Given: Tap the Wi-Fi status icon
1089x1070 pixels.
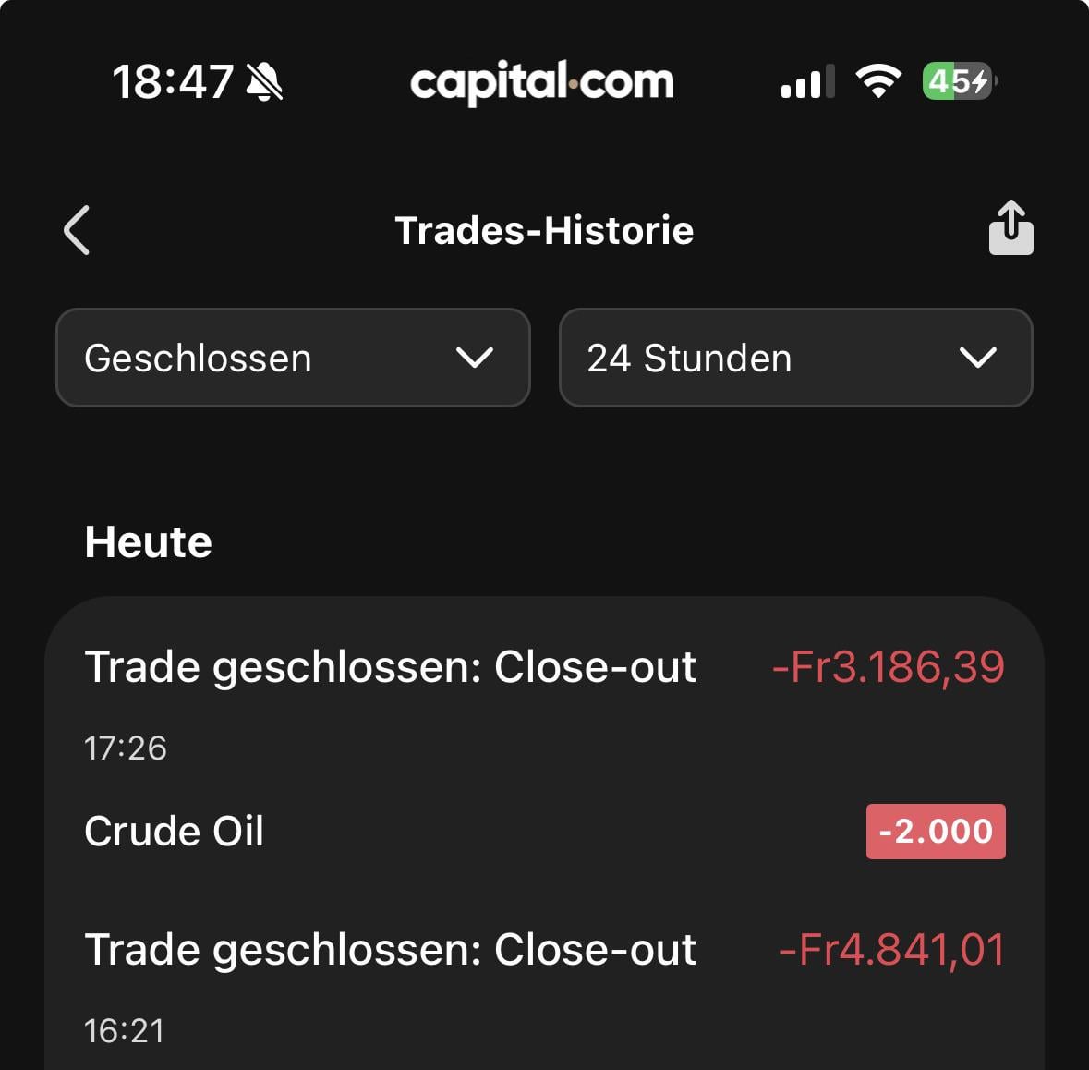Looking at the screenshot, I should 877,81.
